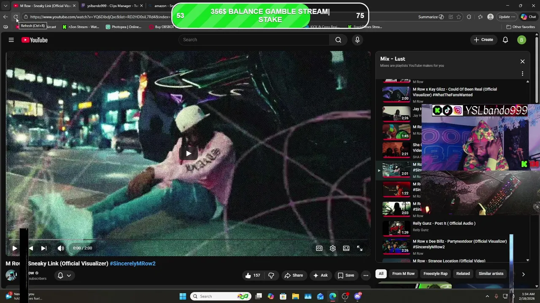The width and height of the screenshot is (540, 303).
Task: Open the player settings gear
Action: point(333,248)
